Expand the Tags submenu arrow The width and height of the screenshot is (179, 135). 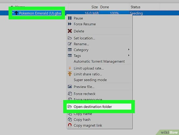(x=129, y=55)
